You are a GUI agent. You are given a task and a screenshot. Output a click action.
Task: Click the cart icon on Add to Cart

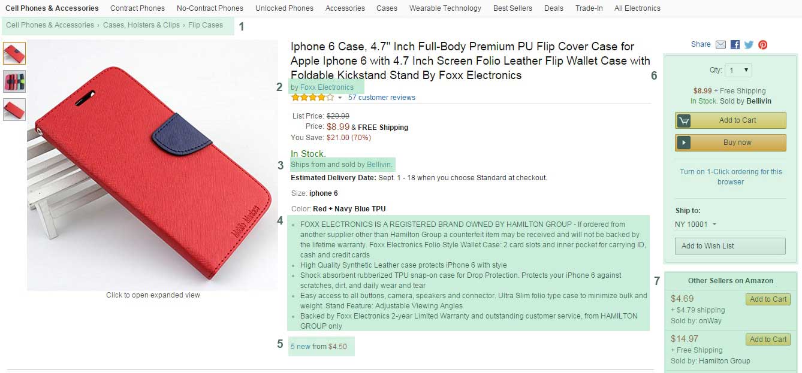click(683, 120)
